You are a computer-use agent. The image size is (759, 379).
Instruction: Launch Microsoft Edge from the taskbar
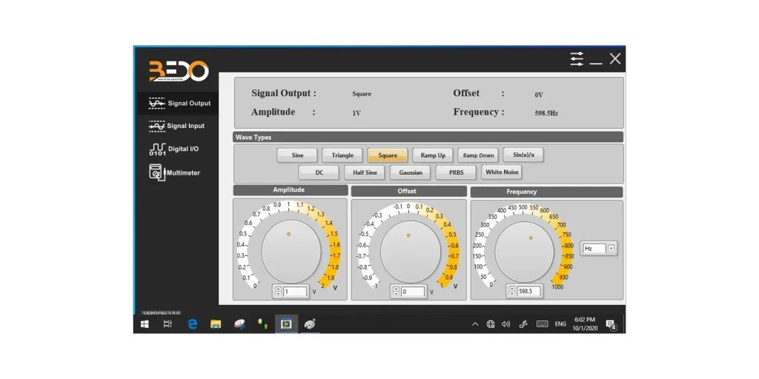tap(193, 324)
